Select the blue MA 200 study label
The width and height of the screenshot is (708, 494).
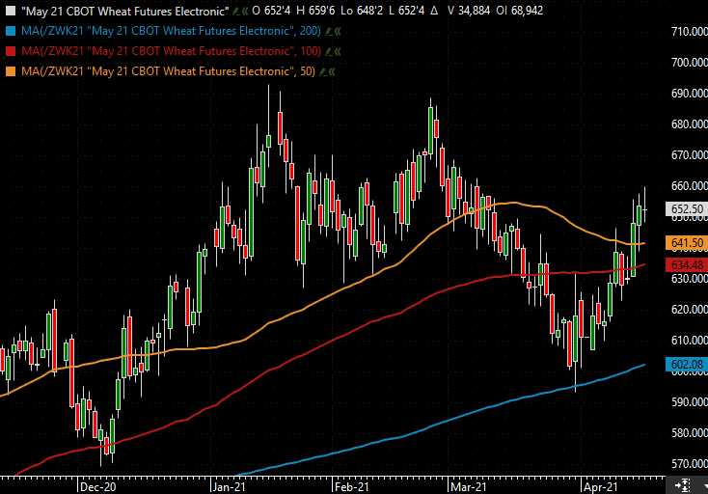171,31
